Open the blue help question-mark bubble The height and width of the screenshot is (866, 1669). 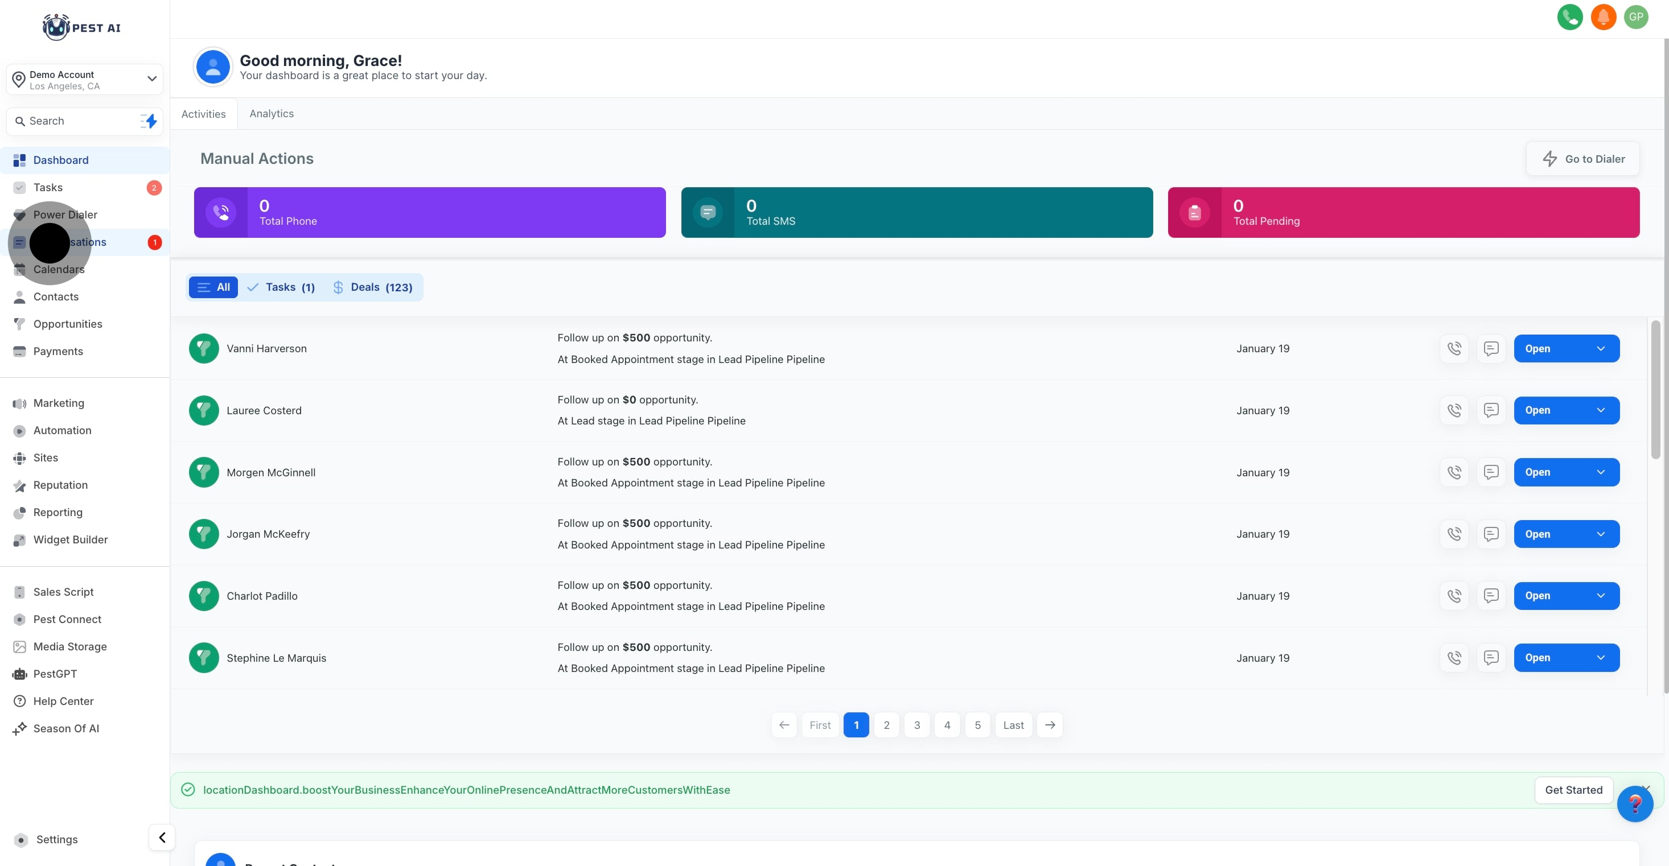tap(1634, 804)
